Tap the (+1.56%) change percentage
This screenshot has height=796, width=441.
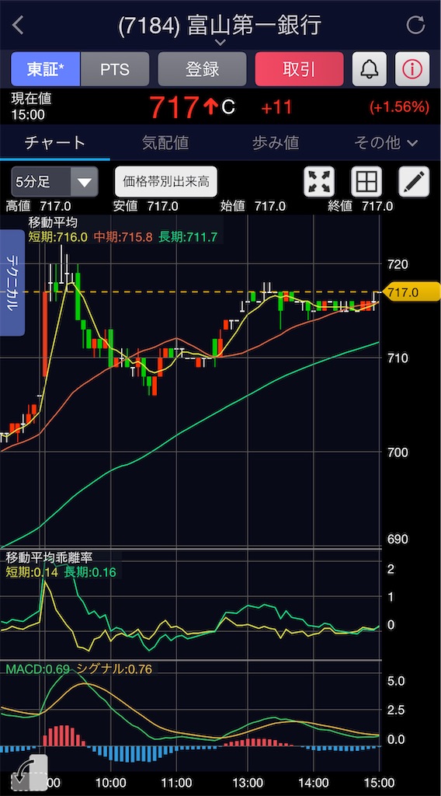point(399,107)
